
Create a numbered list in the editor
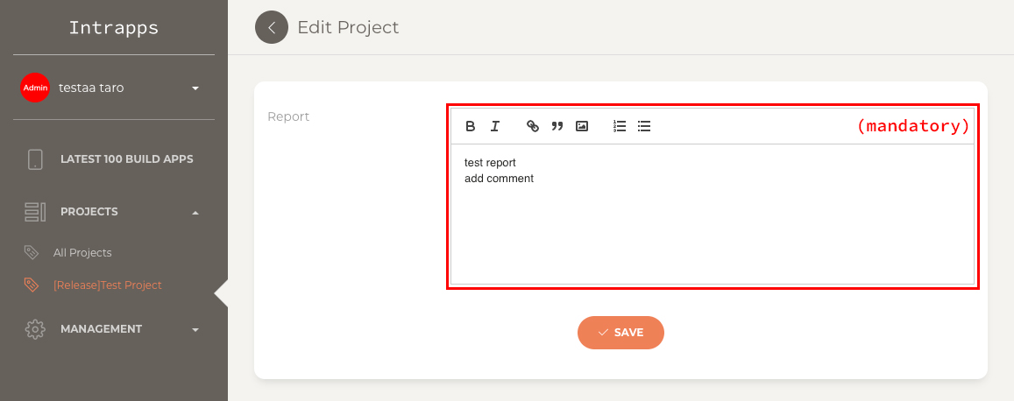point(620,127)
